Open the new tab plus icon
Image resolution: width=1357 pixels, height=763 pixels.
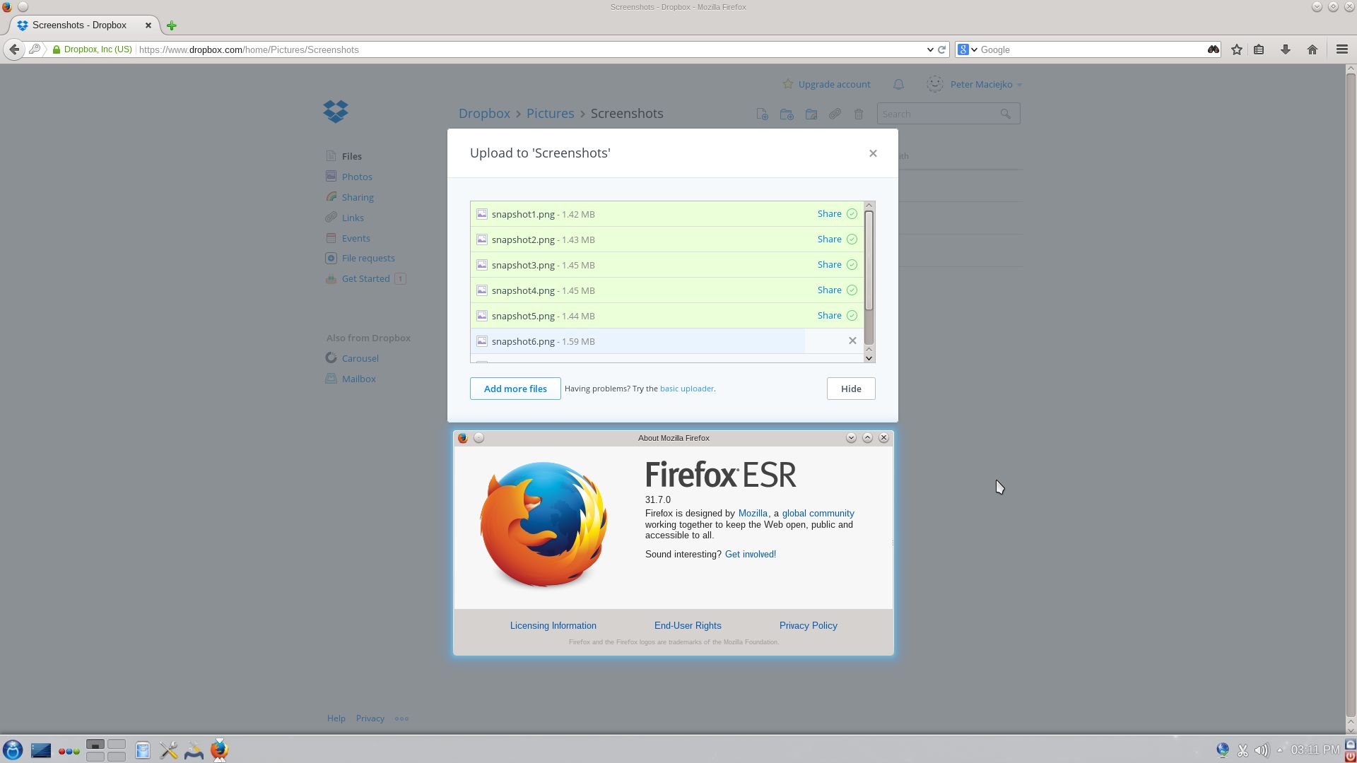coord(171,25)
